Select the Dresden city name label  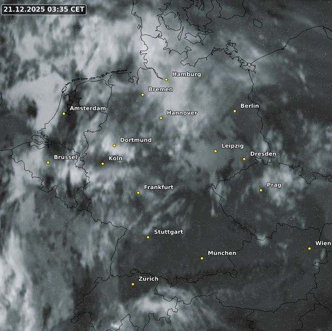[263, 154]
